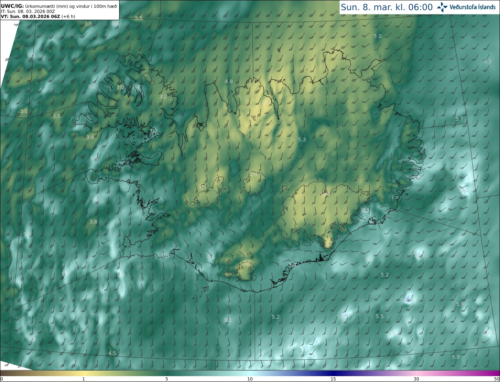
Task: Click the '4.5' value on the map
Action: point(112,353)
